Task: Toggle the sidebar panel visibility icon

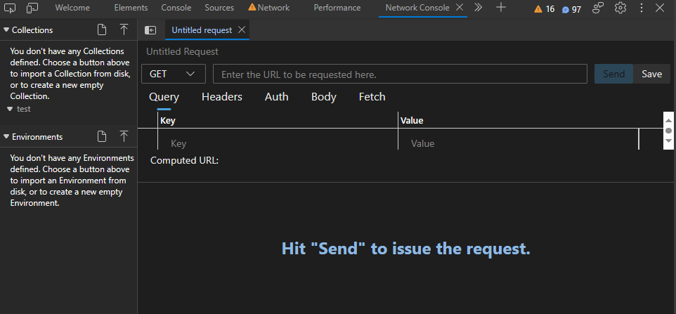Action: (150, 30)
